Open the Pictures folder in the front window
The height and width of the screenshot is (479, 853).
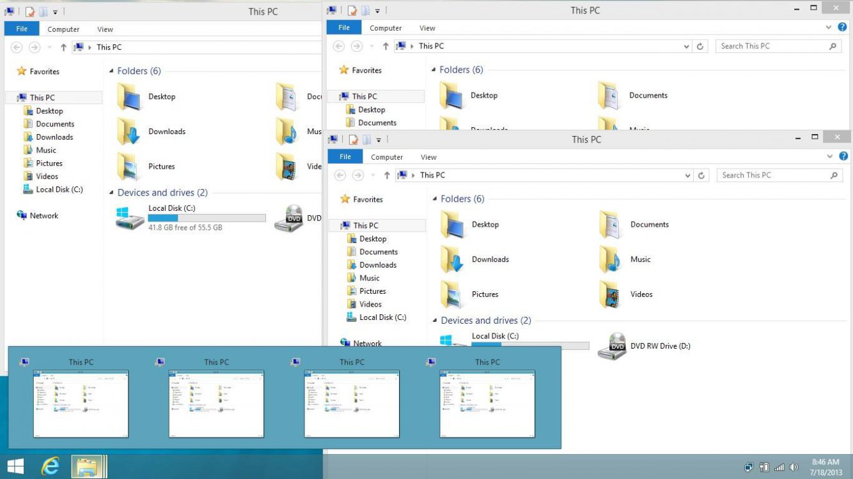click(x=469, y=294)
